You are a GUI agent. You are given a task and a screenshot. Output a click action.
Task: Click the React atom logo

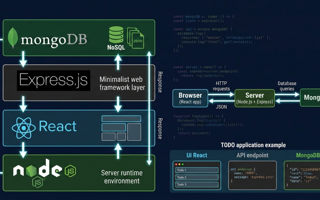(x=23, y=128)
